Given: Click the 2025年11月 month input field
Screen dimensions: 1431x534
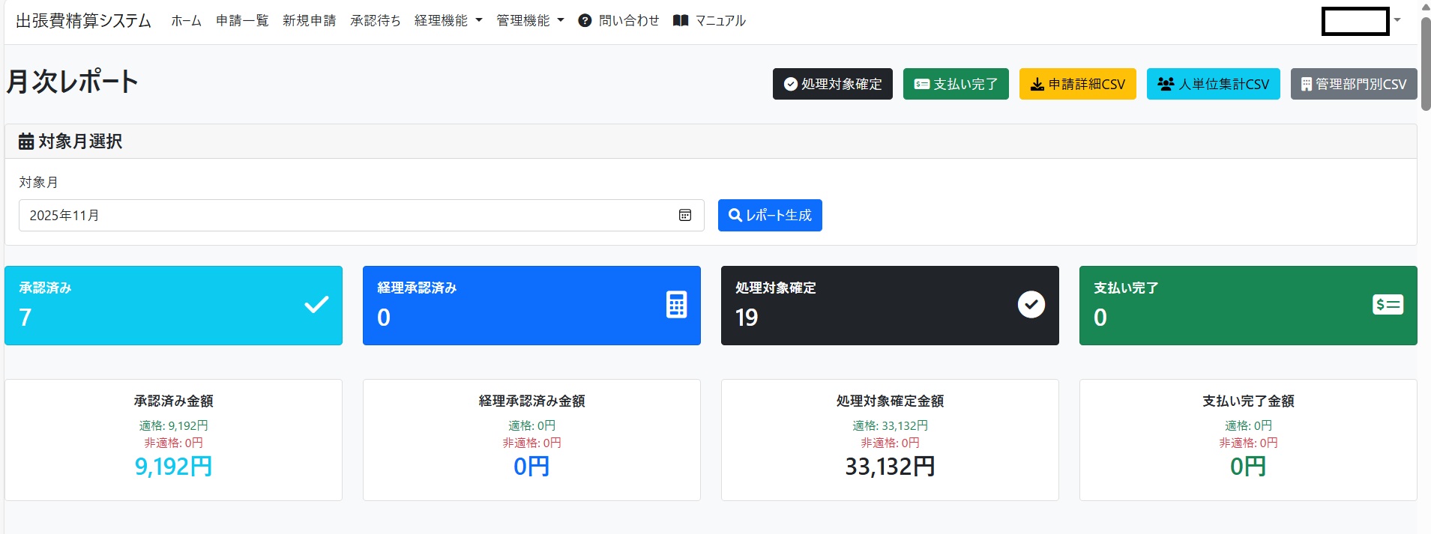Looking at the screenshot, I should [345, 216].
